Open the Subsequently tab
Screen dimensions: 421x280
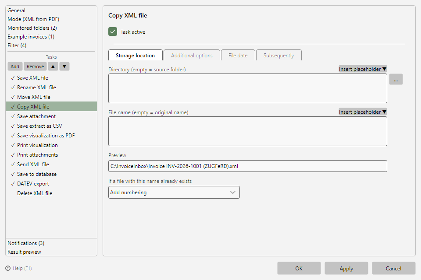click(279, 56)
